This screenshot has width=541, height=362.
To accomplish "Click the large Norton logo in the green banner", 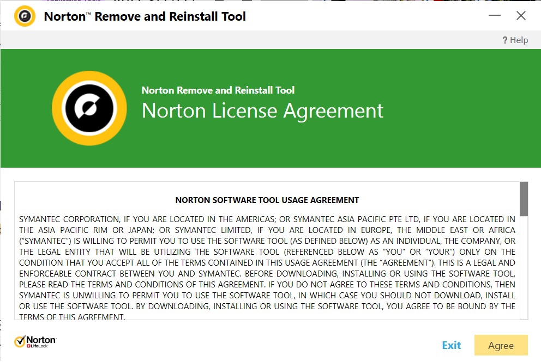I will tap(89, 108).
